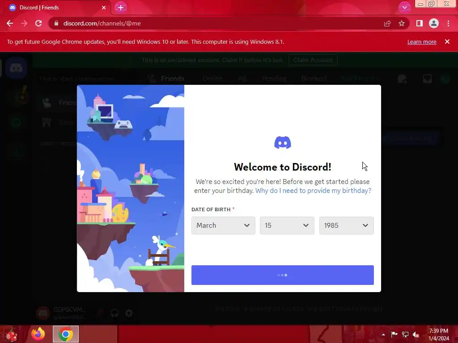The width and height of the screenshot is (458, 343).
Task: Open the Chrome three-dot menu
Action: 448,23
